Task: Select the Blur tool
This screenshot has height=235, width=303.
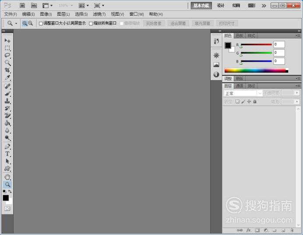Action: point(7,130)
